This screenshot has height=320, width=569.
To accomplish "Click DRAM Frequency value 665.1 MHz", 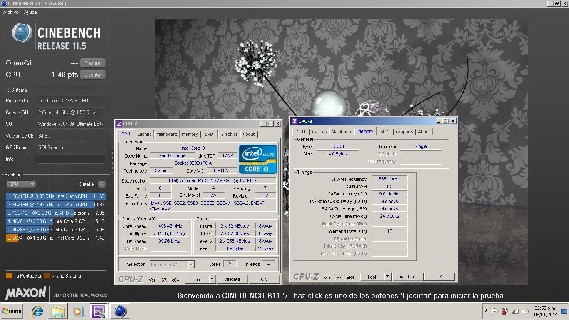I will (x=389, y=179).
